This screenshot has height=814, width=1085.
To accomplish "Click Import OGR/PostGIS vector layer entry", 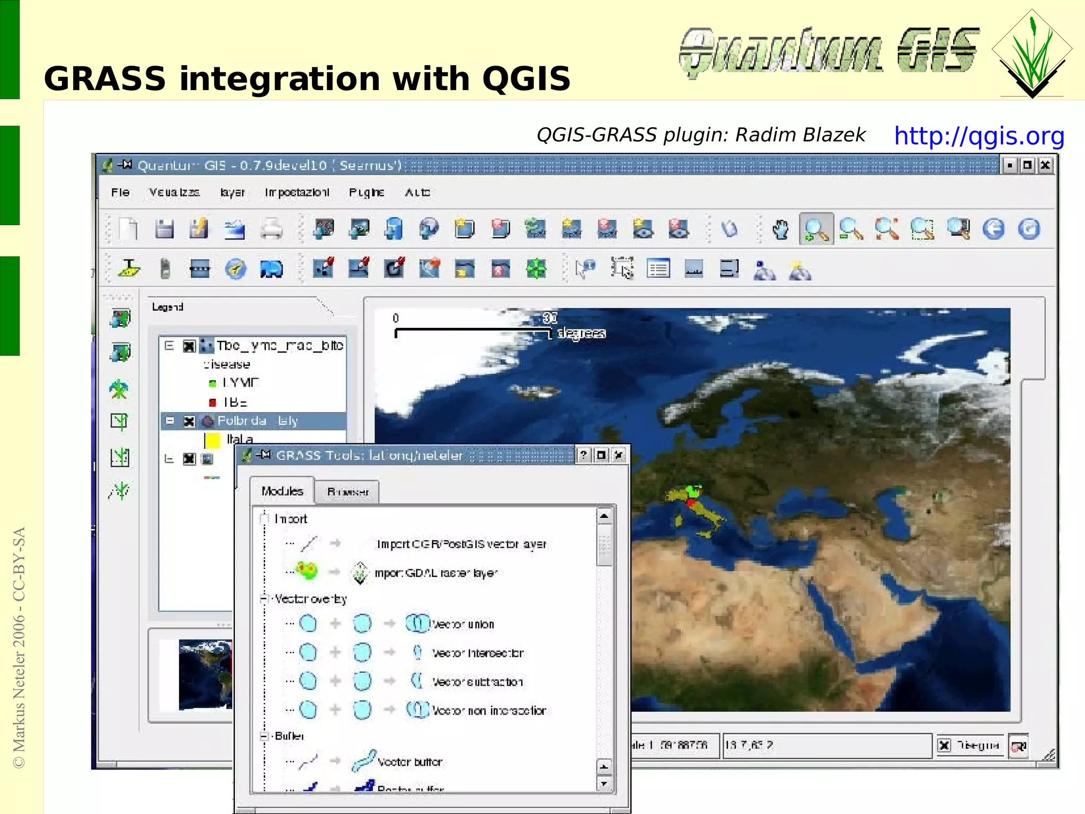I will coord(461,544).
